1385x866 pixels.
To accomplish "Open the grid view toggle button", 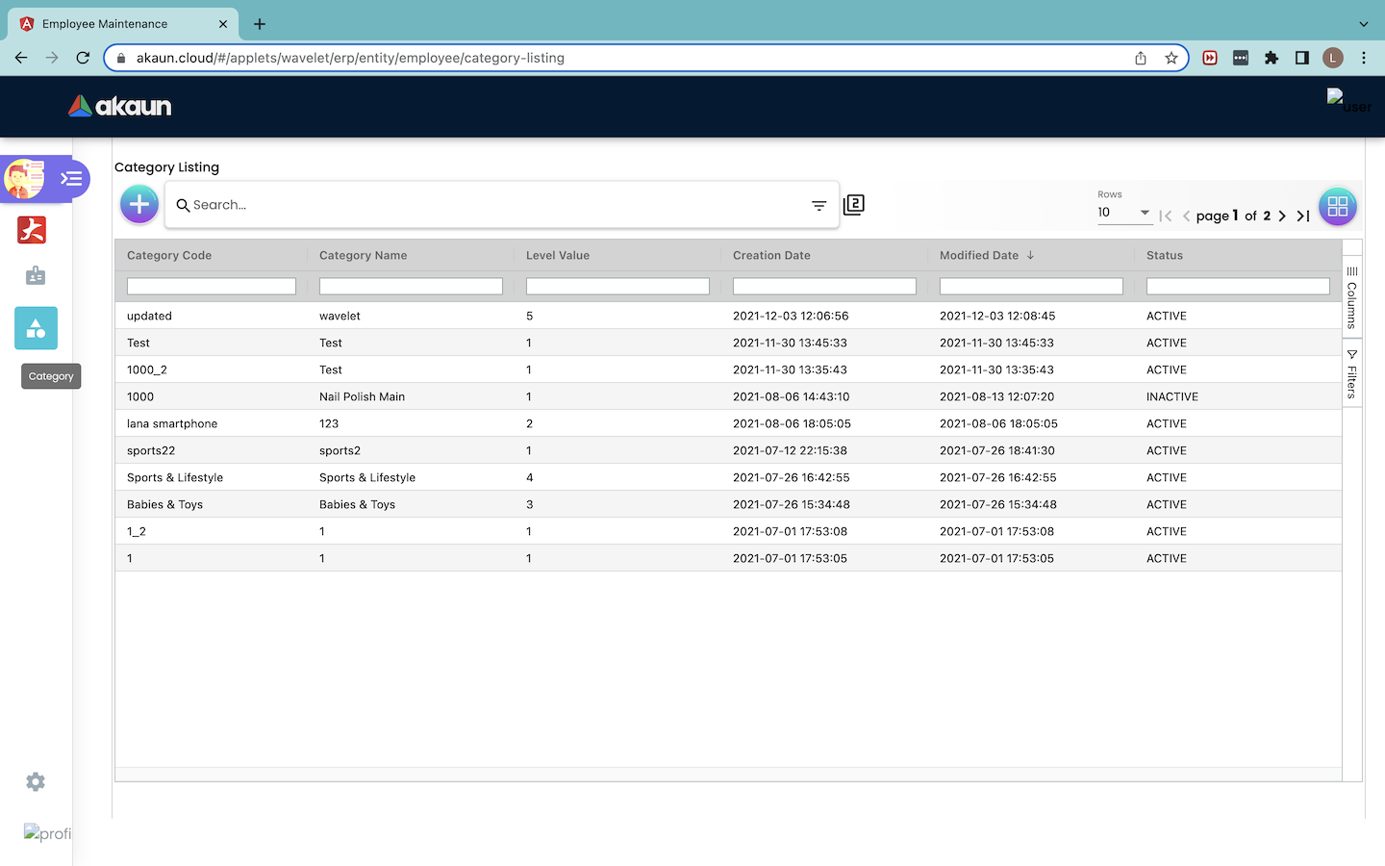I will 1337,207.
